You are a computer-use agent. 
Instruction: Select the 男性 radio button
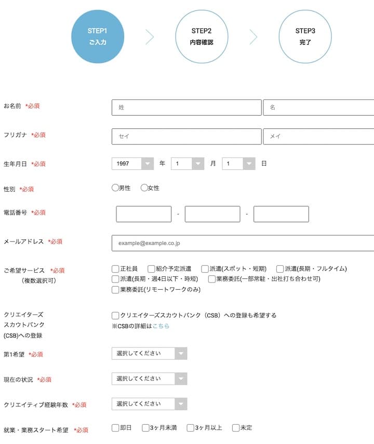(115, 188)
